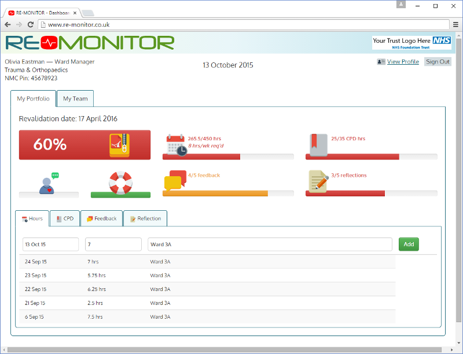Click the 21 Sep 15 row
The height and width of the screenshot is (354, 463).
[x=207, y=303]
